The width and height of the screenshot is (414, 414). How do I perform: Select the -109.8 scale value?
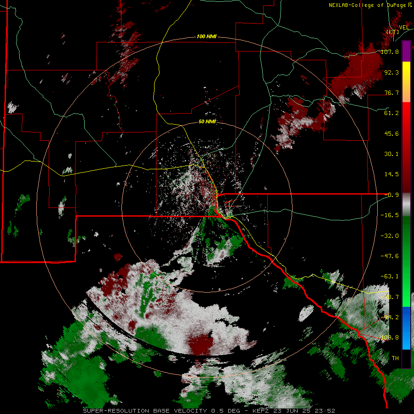tap(388, 338)
